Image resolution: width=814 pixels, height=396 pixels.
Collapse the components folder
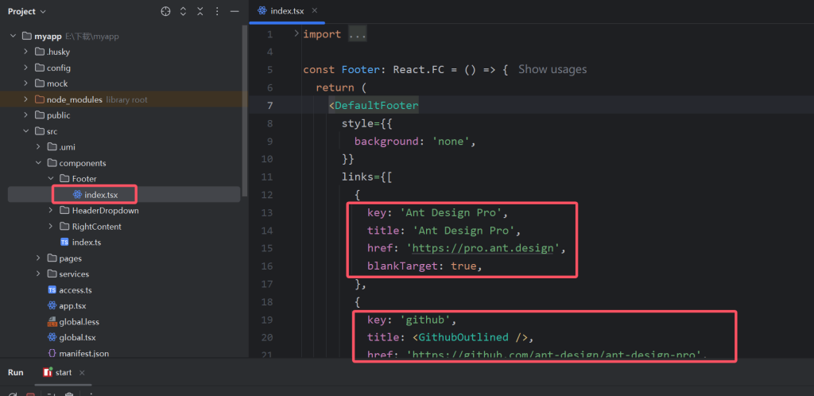coord(38,163)
